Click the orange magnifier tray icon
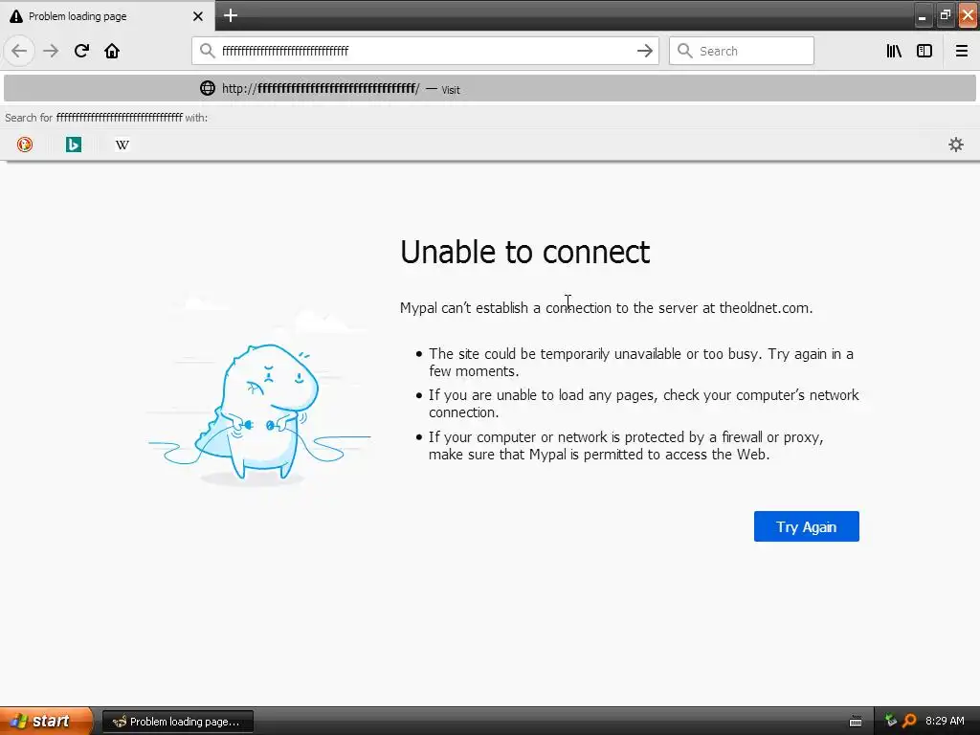This screenshot has height=735, width=980. 909,721
